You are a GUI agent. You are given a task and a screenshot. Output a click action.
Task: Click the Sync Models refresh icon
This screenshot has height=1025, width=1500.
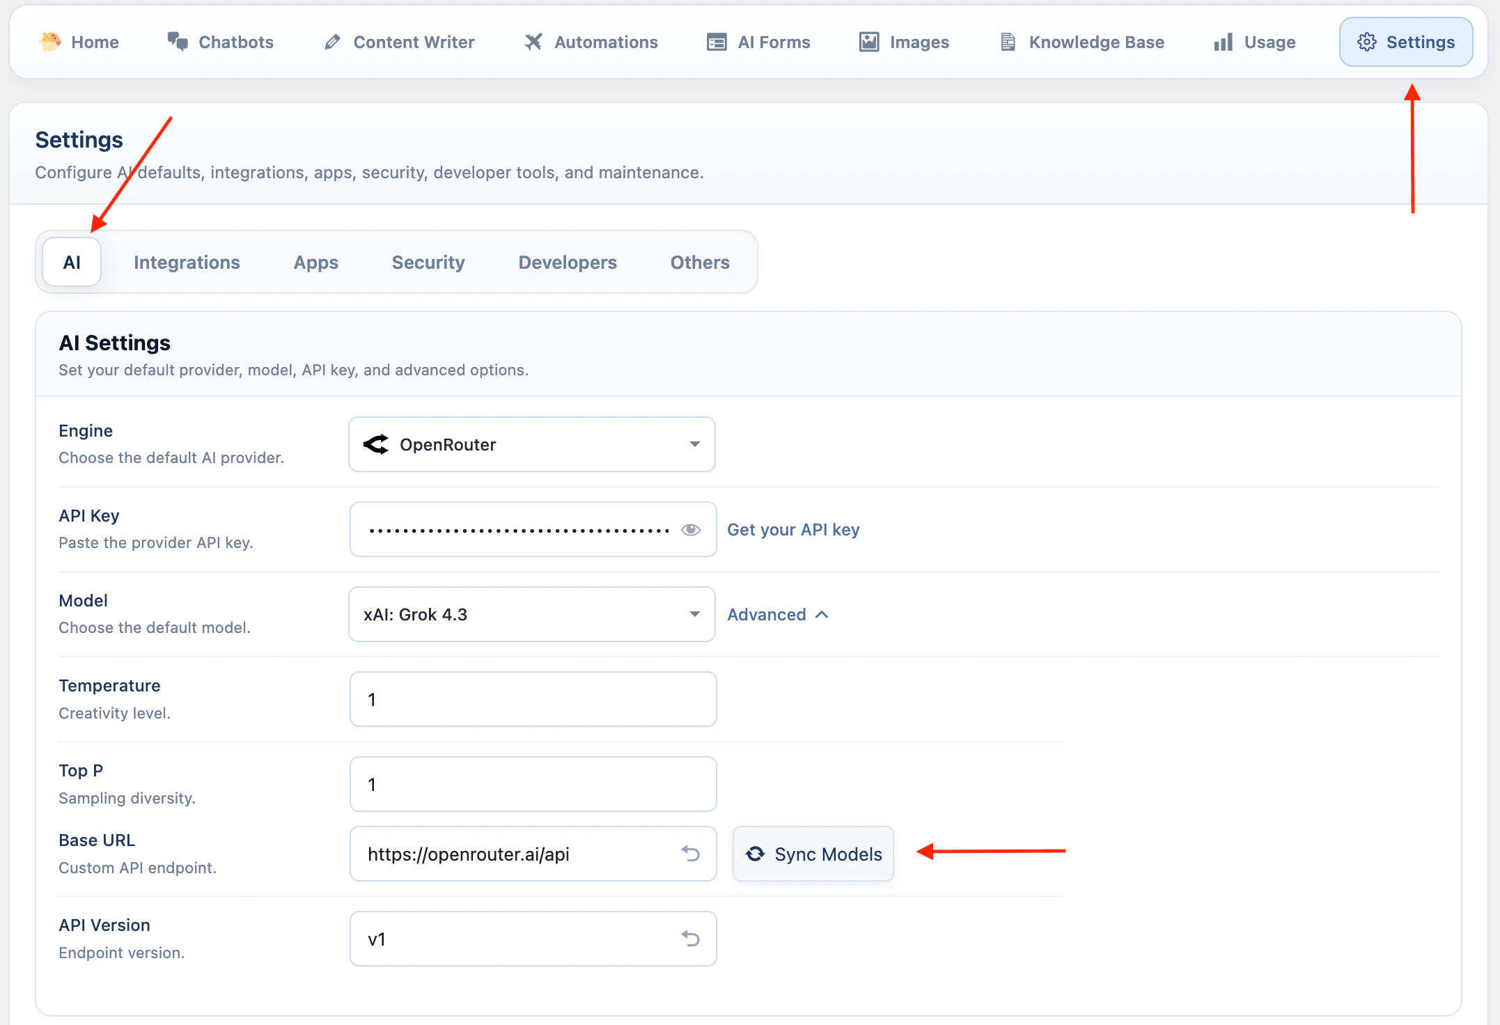[756, 854]
